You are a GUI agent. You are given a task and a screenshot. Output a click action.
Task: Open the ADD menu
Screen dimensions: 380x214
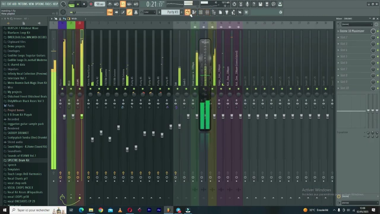15,4
